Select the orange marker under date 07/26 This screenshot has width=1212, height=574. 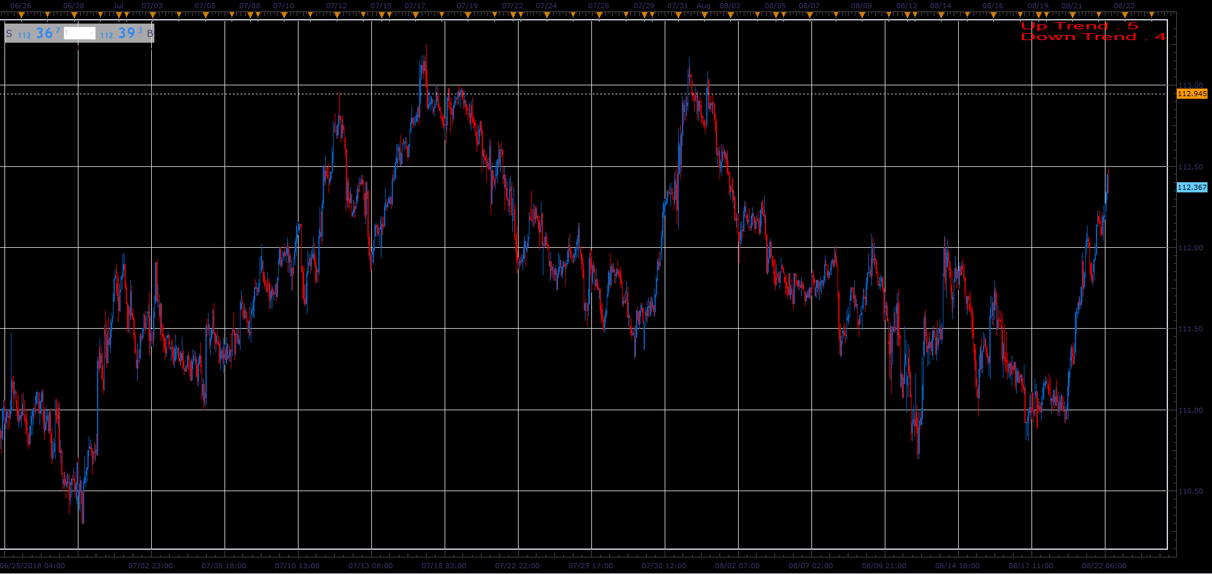(x=598, y=15)
